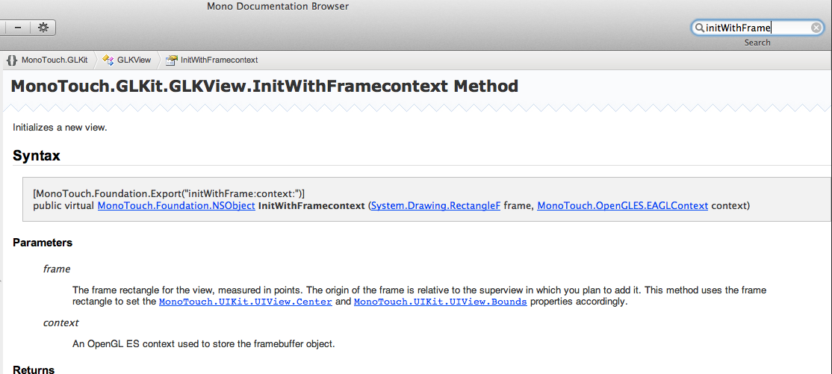The image size is (832, 374).
Task: Click the minus button in toolbar
Action: pos(18,28)
